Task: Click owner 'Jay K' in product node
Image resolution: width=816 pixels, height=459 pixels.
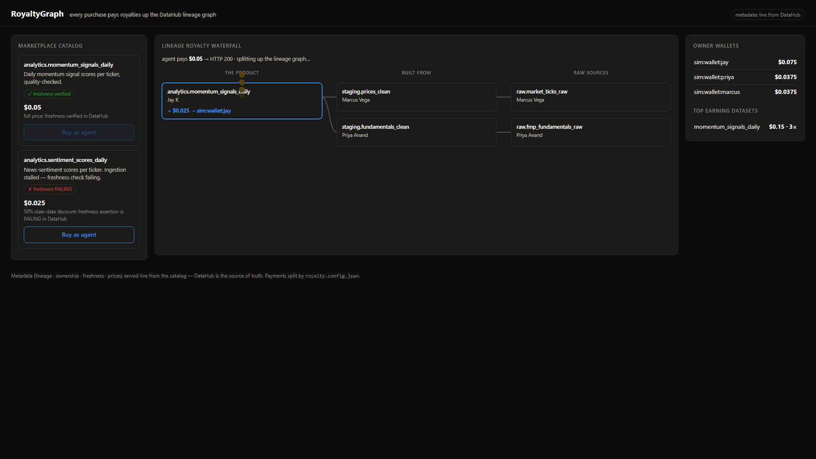Action: (173, 100)
